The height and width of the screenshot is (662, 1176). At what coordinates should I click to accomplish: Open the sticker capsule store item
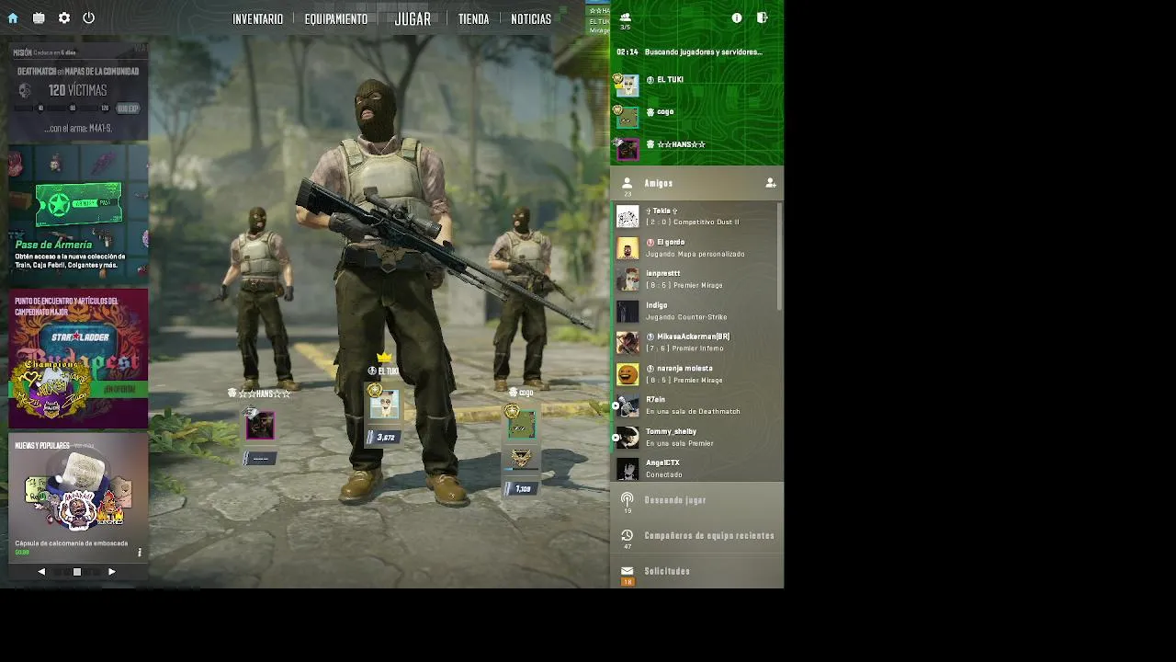click(78, 496)
